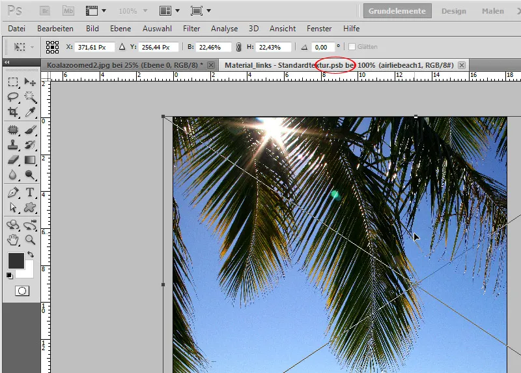Open the Analyse menu
The width and height of the screenshot is (521, 373).
click(x=224, y=29)
